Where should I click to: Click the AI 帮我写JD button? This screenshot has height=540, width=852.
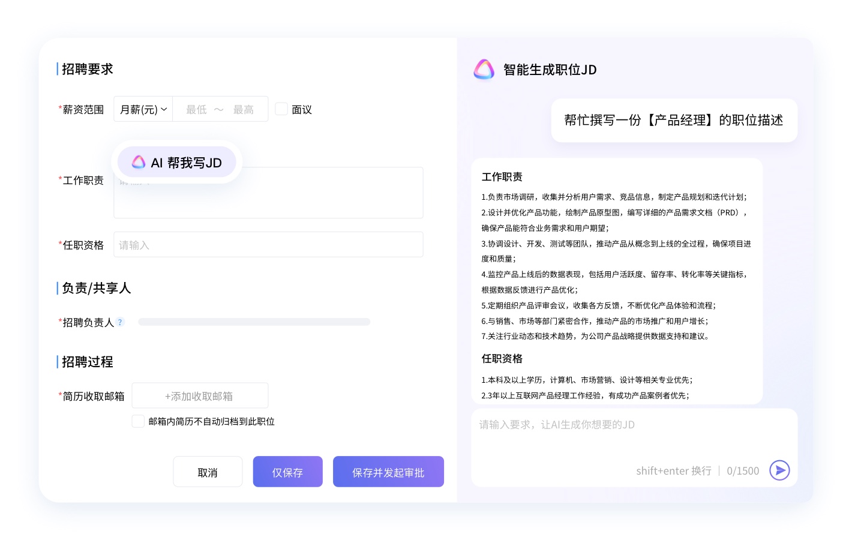(x=177, y=163)
